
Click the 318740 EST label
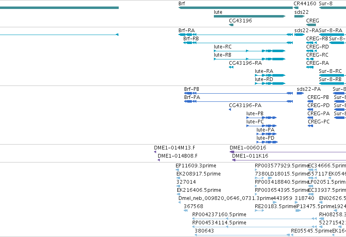[x=304, y=198]
